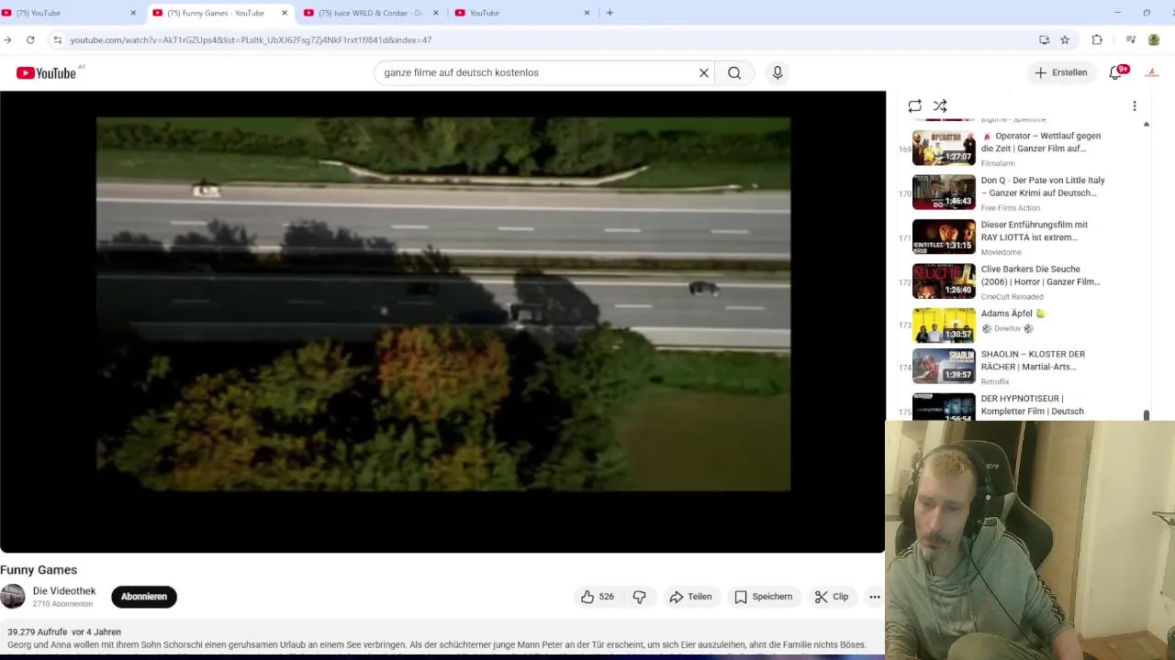This screenshot has width=1175, height=660.
Task: Bookmark this page with star icon
Action: (1065, 39)
